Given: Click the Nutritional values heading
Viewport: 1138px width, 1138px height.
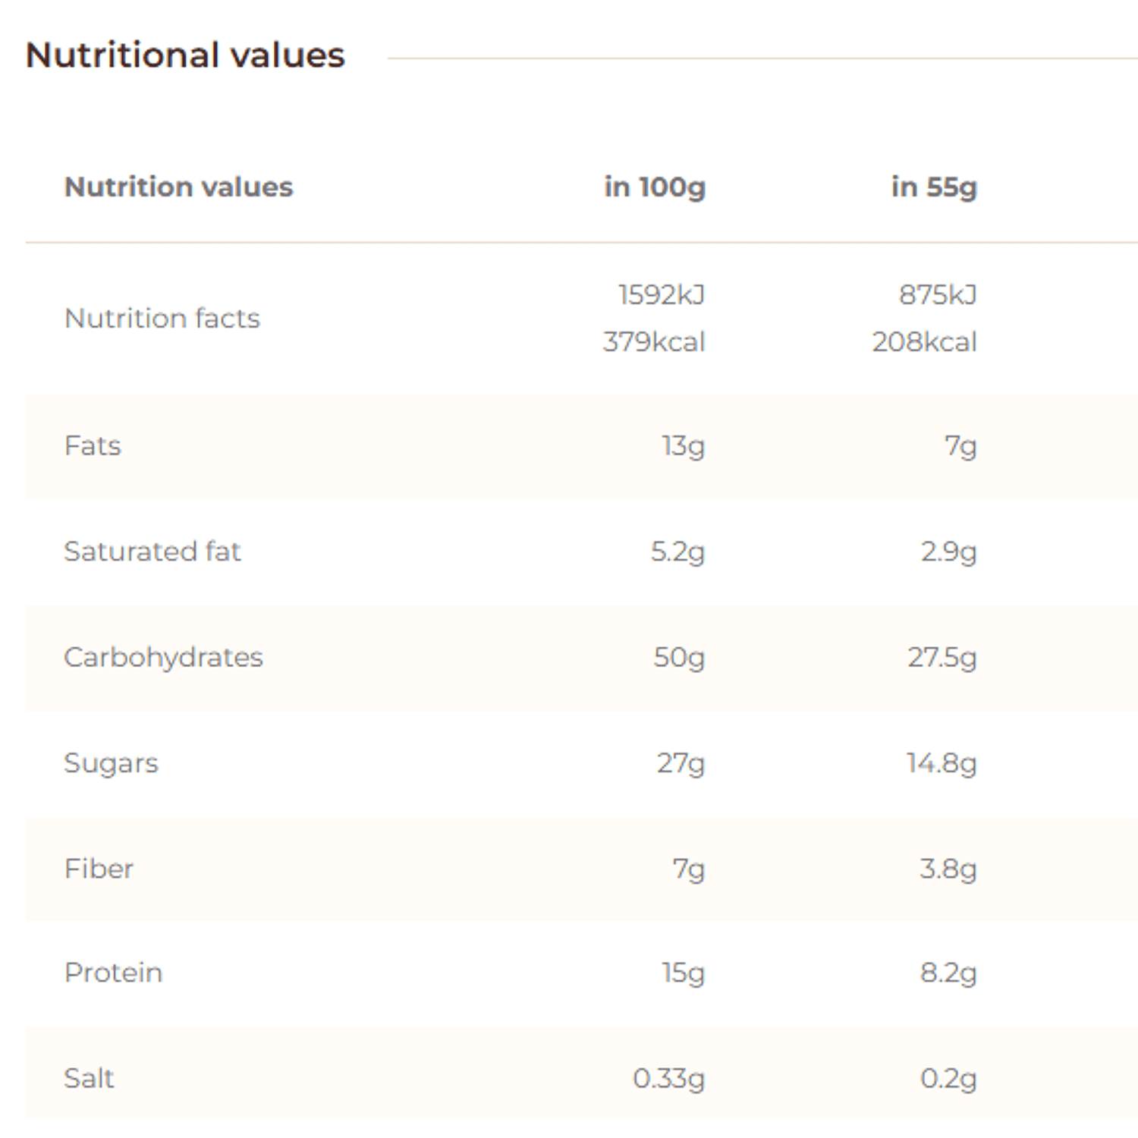Looking at the screenshot, I should coord(185,55).
